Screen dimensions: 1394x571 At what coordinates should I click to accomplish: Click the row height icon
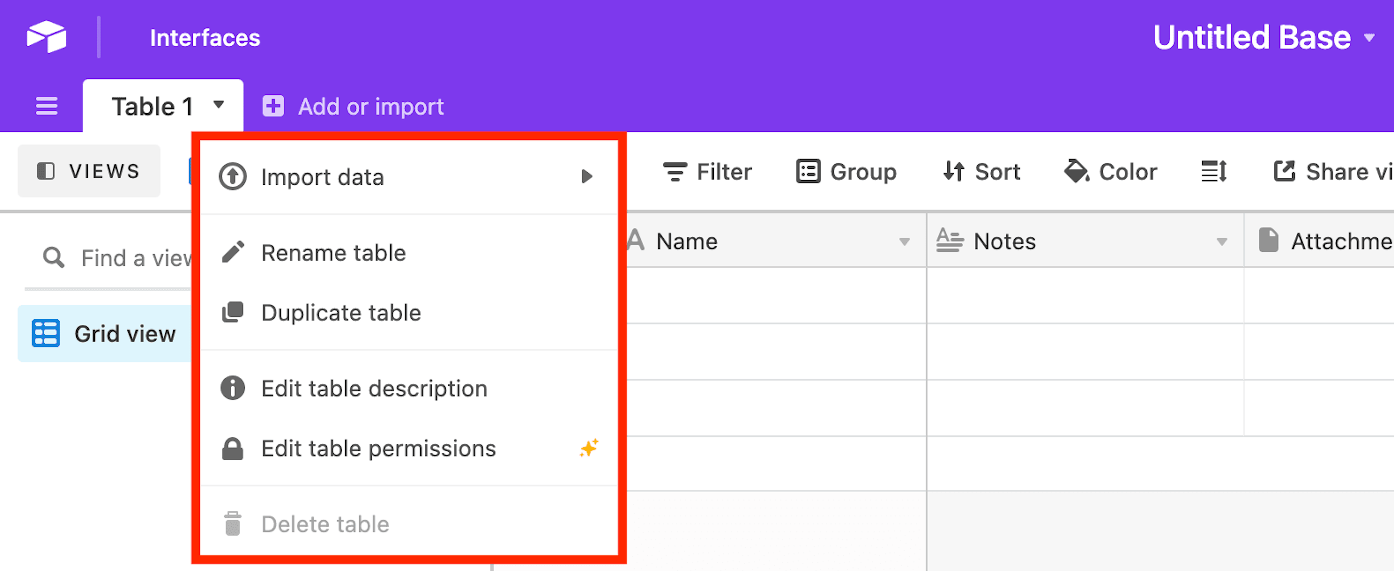coord(1214,171)
